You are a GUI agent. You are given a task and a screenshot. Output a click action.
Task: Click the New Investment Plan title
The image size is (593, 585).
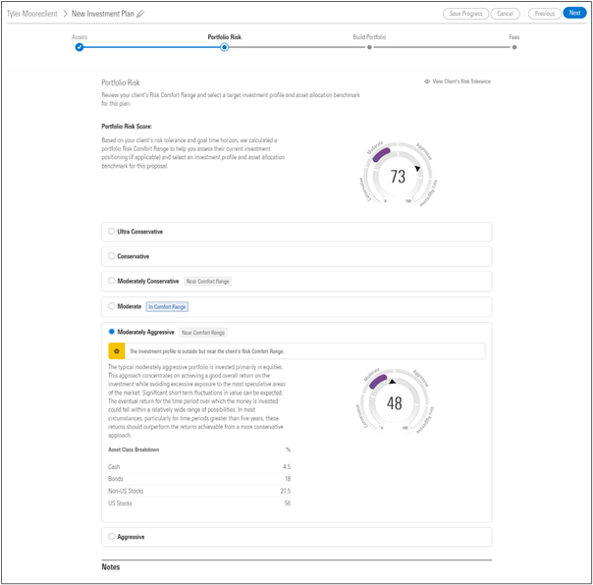click(x=102, y=14)
